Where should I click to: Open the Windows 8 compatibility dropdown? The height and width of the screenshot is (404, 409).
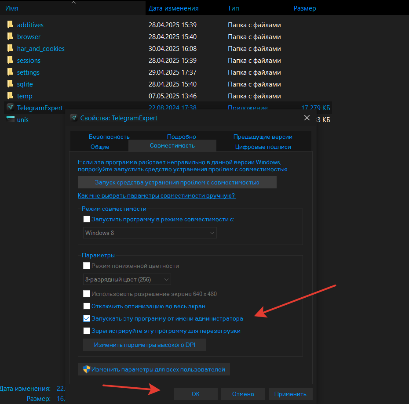coord(150,233)
